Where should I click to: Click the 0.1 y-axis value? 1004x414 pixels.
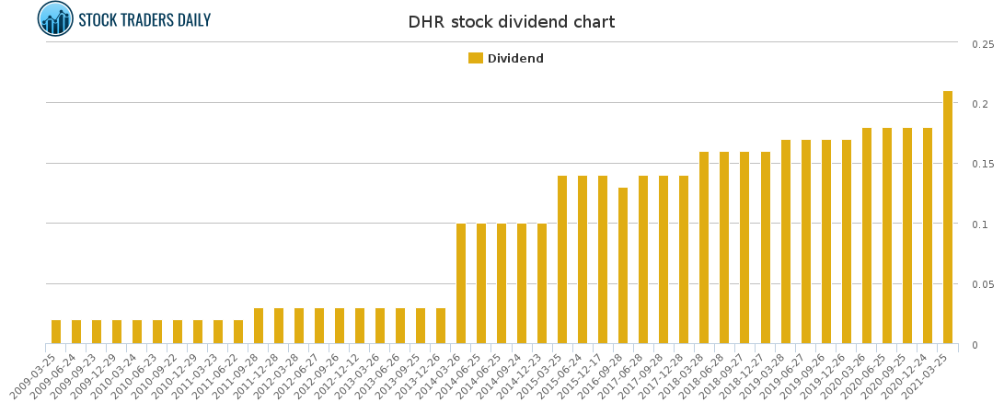pyautogui.click(x=980, y=224)
